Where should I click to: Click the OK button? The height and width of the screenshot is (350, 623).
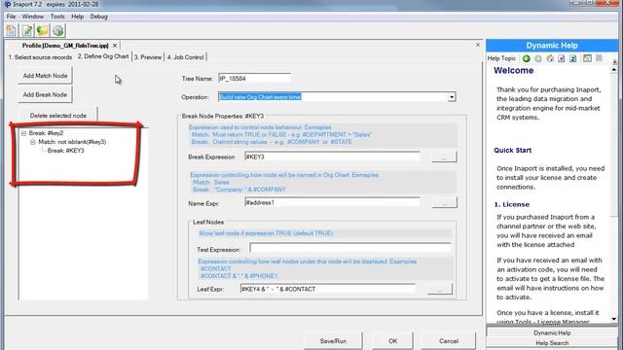tap(392, 341)
